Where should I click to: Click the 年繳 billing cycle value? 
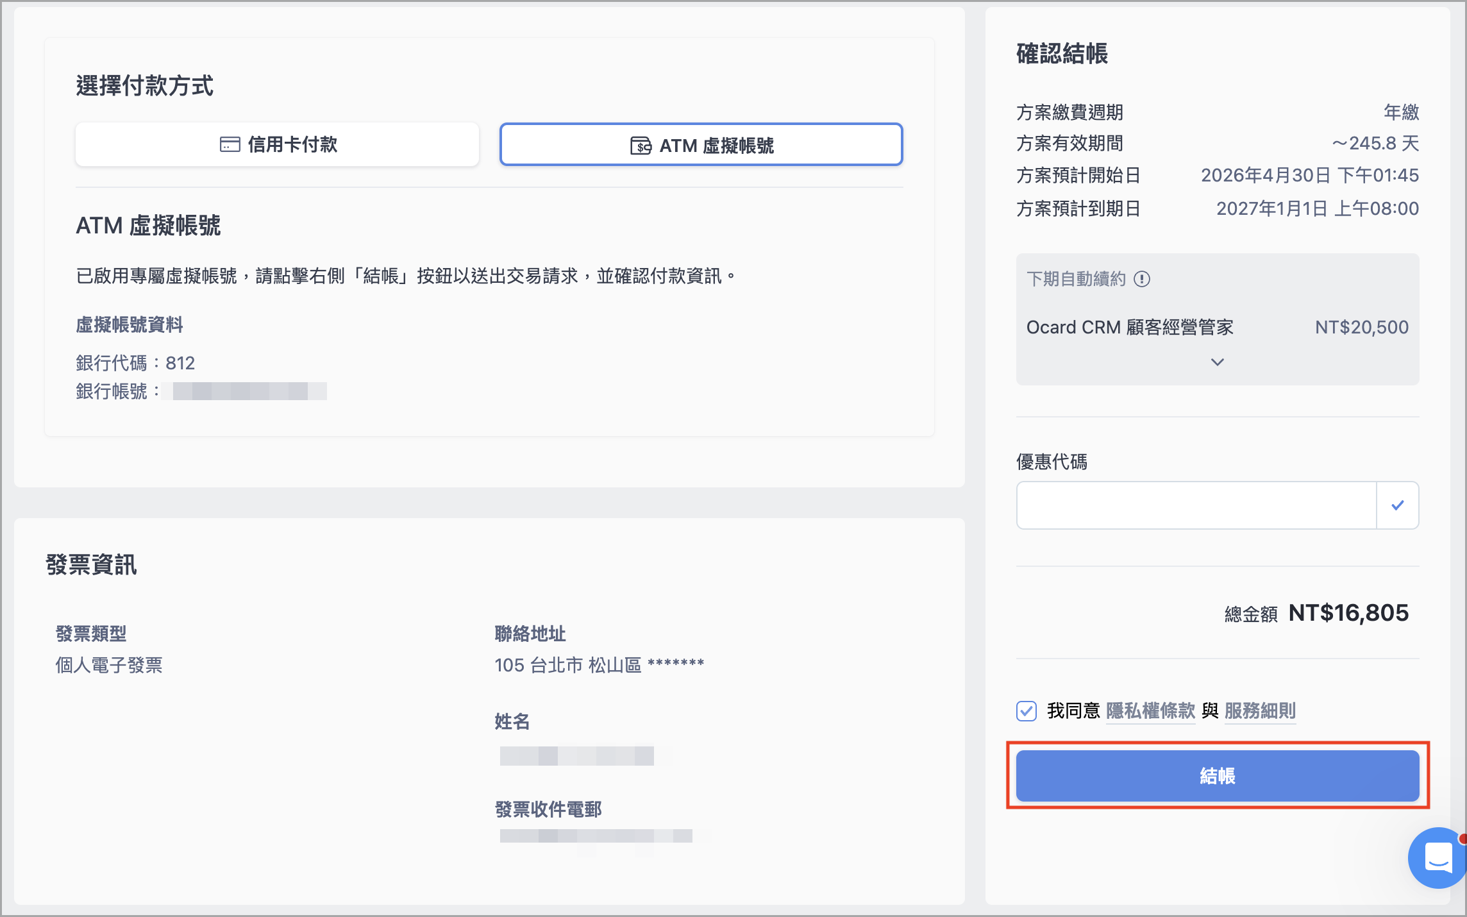pos(1402,112)
